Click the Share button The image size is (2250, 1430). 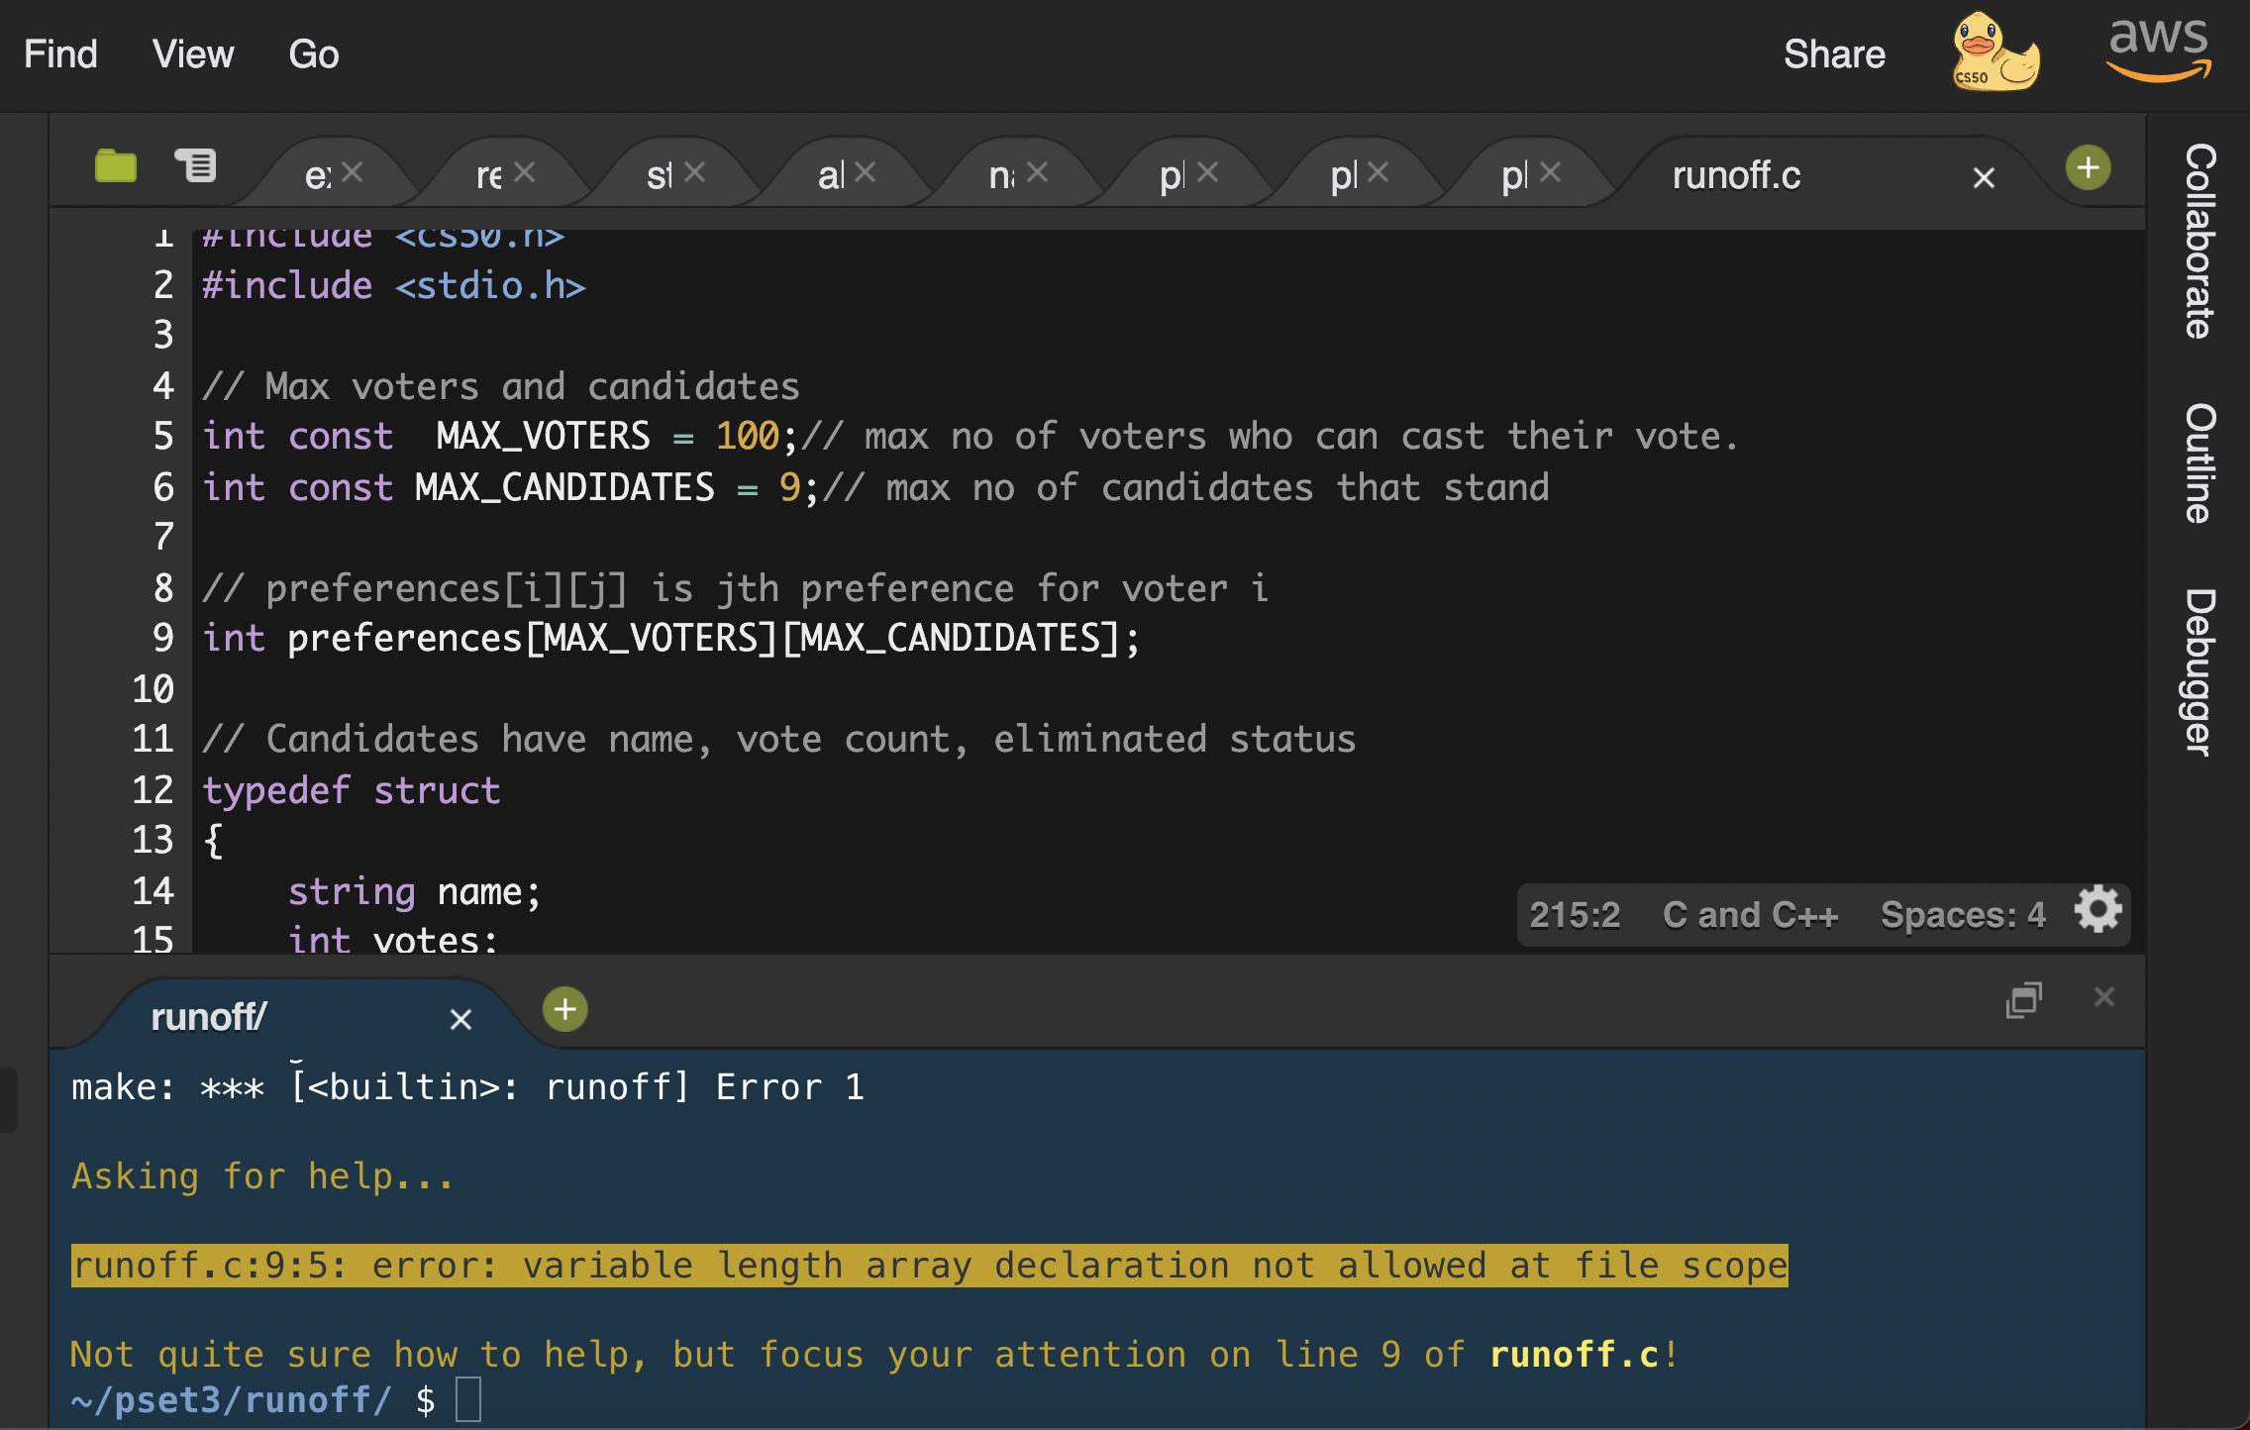[1834, 54]
